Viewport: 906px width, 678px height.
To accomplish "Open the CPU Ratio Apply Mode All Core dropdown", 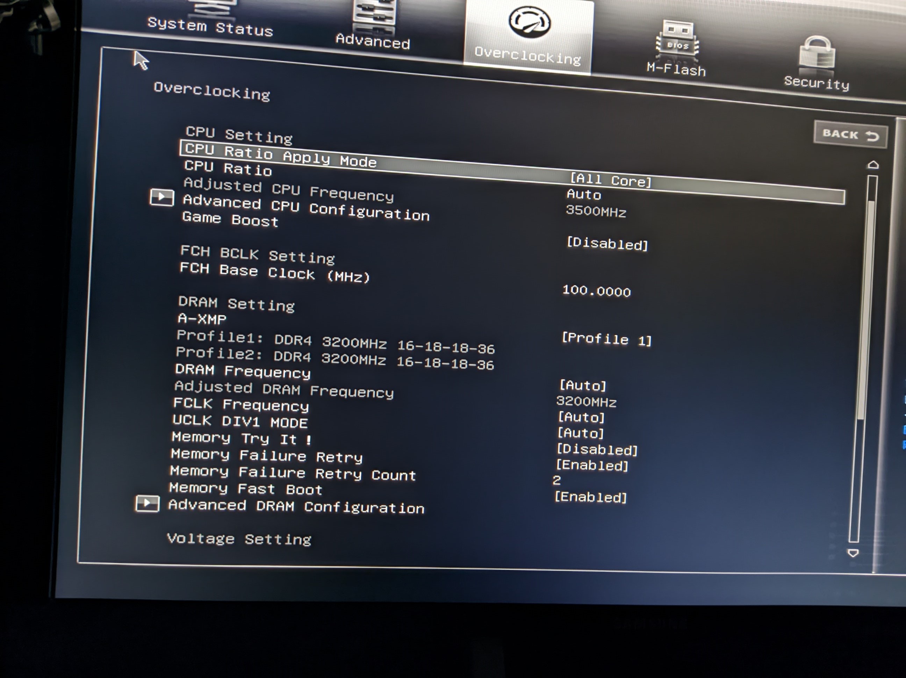I will pos(611,180).
